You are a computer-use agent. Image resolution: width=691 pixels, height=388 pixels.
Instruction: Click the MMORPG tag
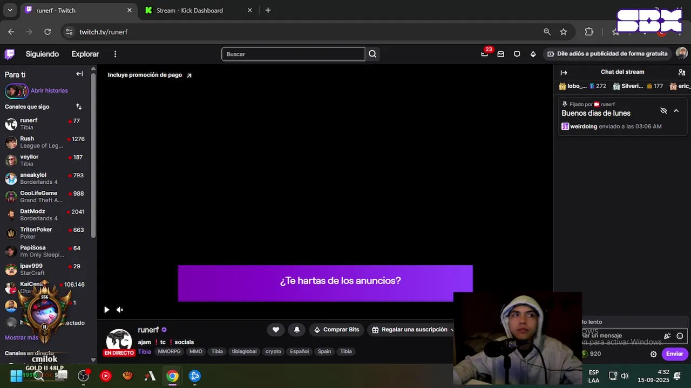coord(169,351)
